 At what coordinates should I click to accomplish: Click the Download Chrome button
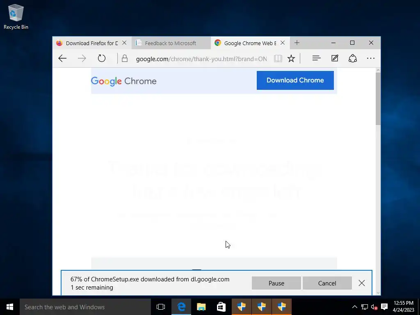click(x=295, y=80)
